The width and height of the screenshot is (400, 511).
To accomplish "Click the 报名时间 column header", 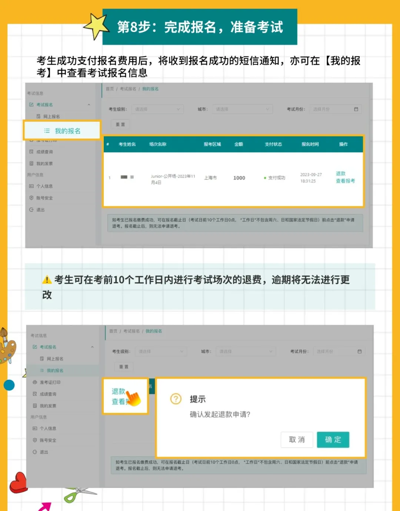I will click(x=310, y=144).
